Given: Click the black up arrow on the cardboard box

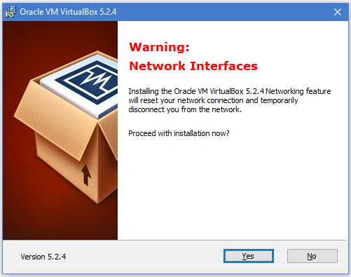Looking at the screenshot, I should [86, 175].
